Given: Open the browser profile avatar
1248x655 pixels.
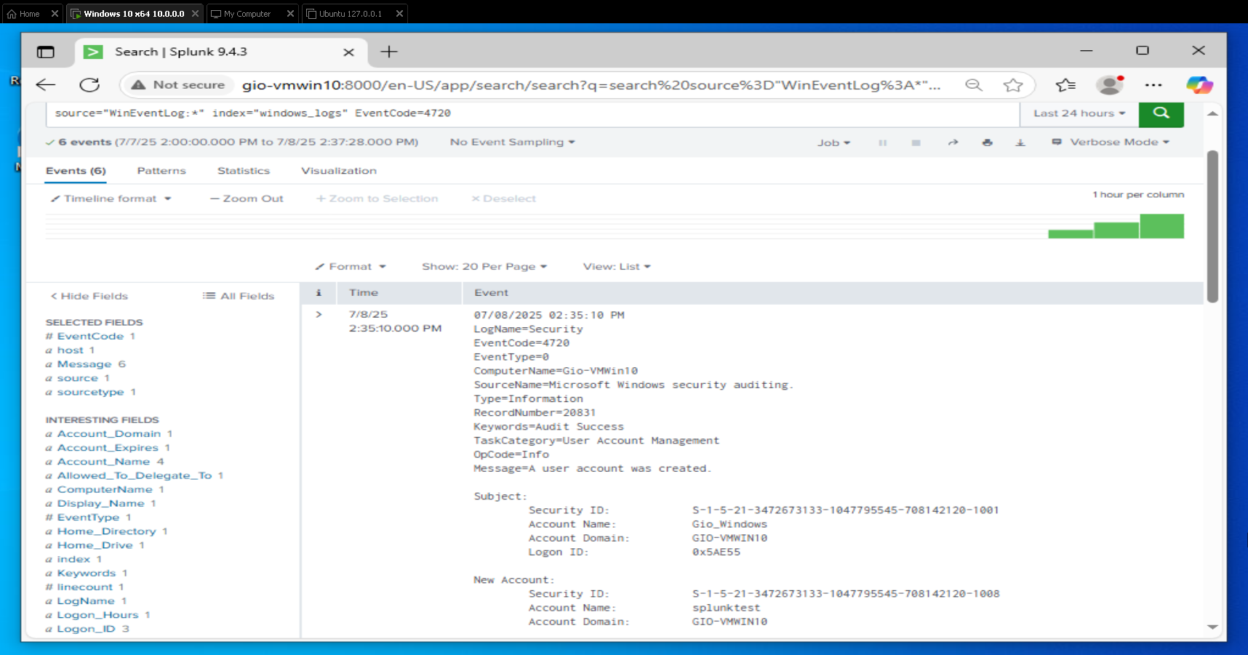Looking at the screenshot, I should pos(1109,85).
